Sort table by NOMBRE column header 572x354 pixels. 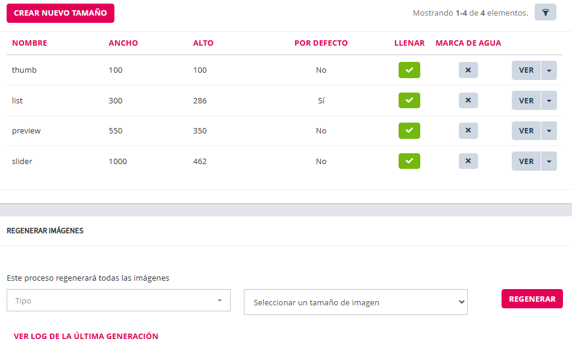tap(30, 43)
